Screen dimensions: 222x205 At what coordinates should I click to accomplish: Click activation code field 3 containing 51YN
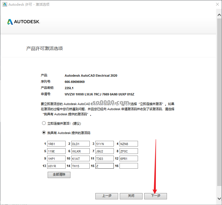[x=104, y=144]
